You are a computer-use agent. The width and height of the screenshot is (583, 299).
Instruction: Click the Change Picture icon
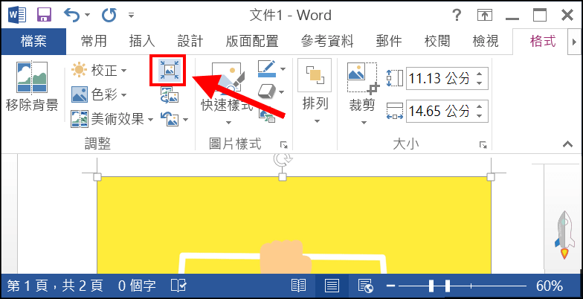pyautogui.click(x=170, y=95)
